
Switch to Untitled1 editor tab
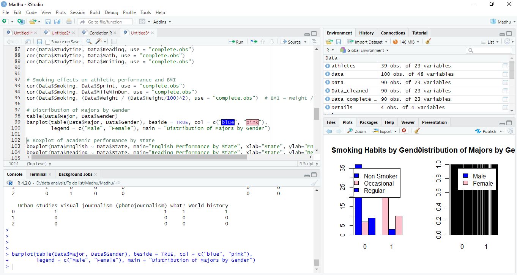23,33
